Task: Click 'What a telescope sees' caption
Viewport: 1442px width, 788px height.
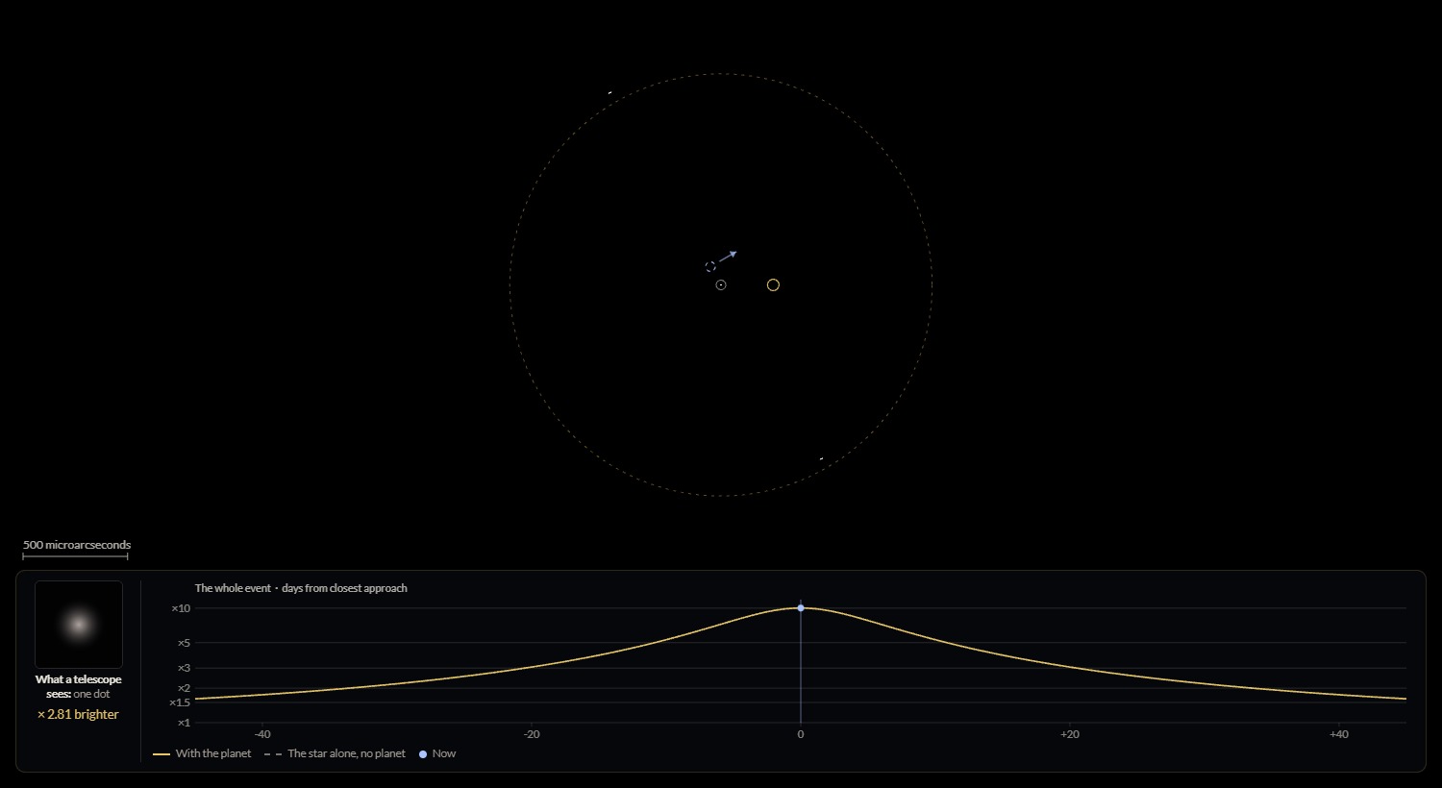Action: (x=79, y=686)
